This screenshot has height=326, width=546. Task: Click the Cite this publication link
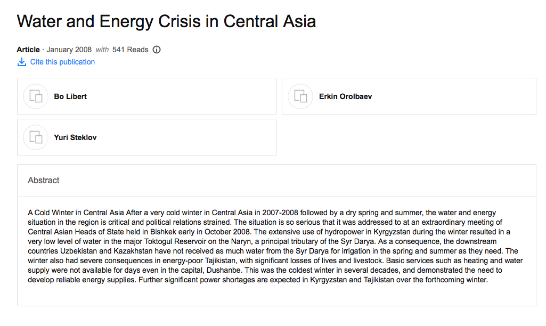tap(62, 62)
